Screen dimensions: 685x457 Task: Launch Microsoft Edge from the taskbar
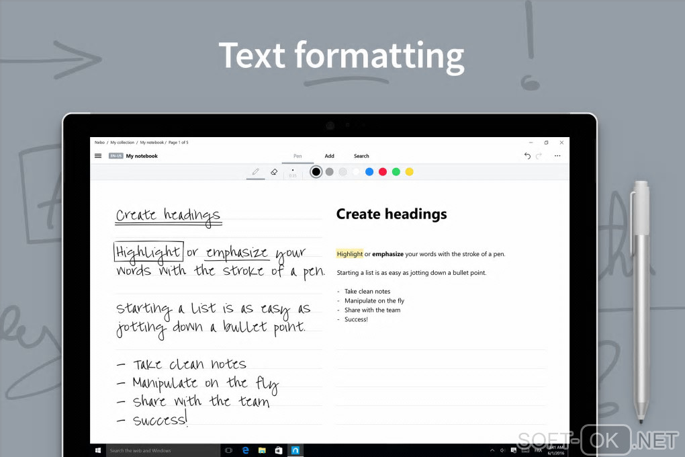tap(245, 450)
